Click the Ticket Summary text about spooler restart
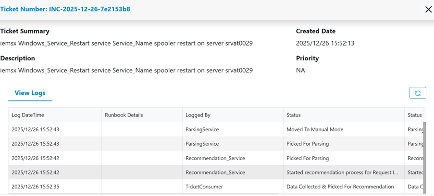Viewport: 434px width, 196px height. point(126,43)
